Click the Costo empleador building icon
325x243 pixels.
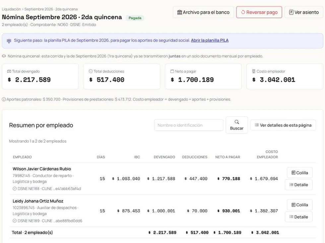tap(254, 71)
